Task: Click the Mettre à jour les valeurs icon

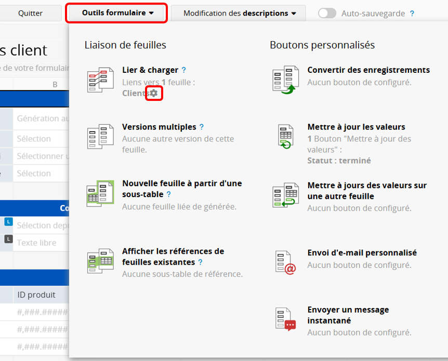Action: point(285,137)
